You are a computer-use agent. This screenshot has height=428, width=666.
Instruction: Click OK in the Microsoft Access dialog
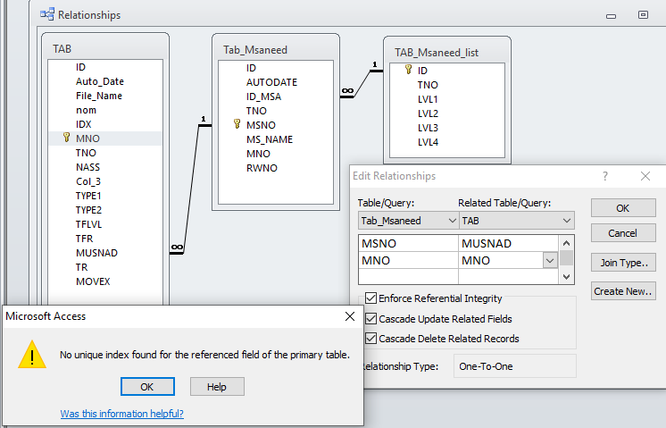click(147, 387)
